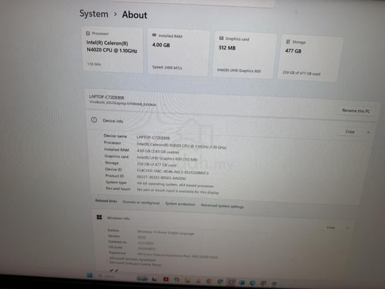Open the Windows Start menu
Image resolution: width=385 pixels, height=289 pixels.
tap(90, 275)
